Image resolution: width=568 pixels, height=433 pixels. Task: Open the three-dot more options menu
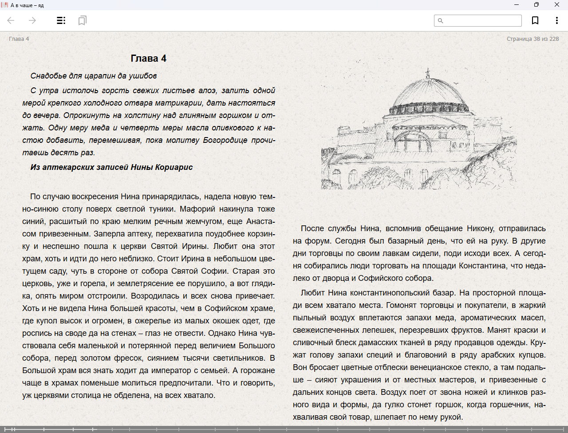pyautogui.click(x=556, y=20)
